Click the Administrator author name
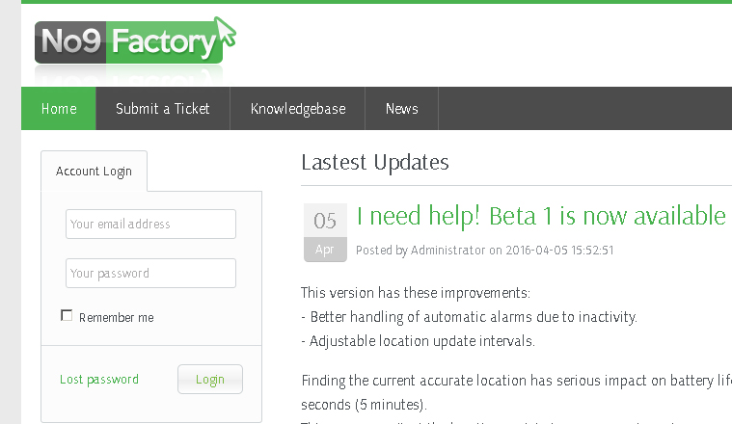 [x=447, y=251]
